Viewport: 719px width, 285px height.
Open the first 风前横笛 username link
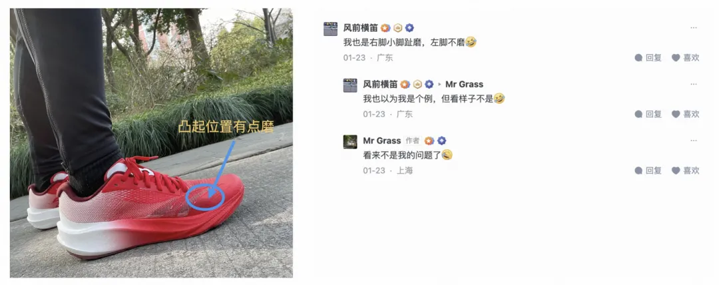tap(360, 27)
